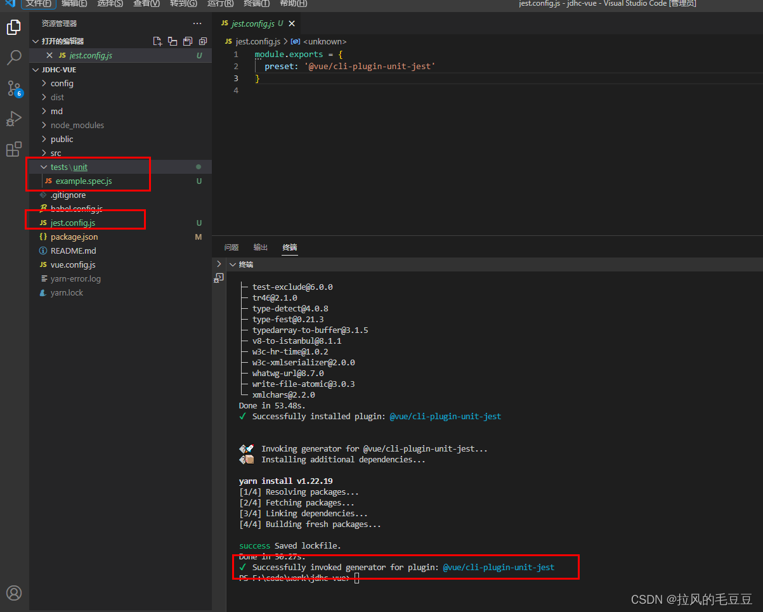
Task: Select the jest.config.js editor tab
Action: point(257,23)
